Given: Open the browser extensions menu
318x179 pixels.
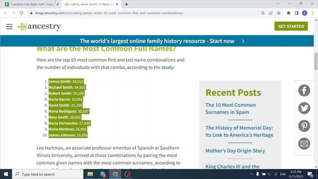Looking at the screenshot, I should (288, 13).
